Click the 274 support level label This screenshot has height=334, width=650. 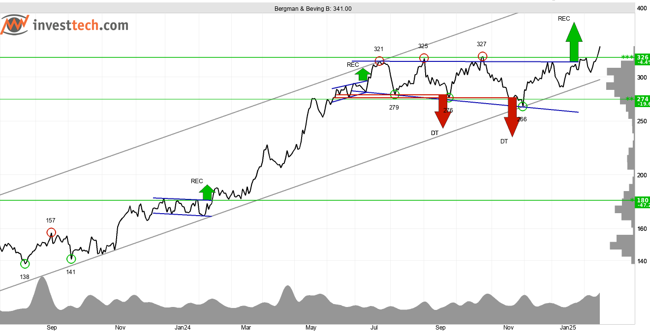pyautogui.click(x=643, y=99)
